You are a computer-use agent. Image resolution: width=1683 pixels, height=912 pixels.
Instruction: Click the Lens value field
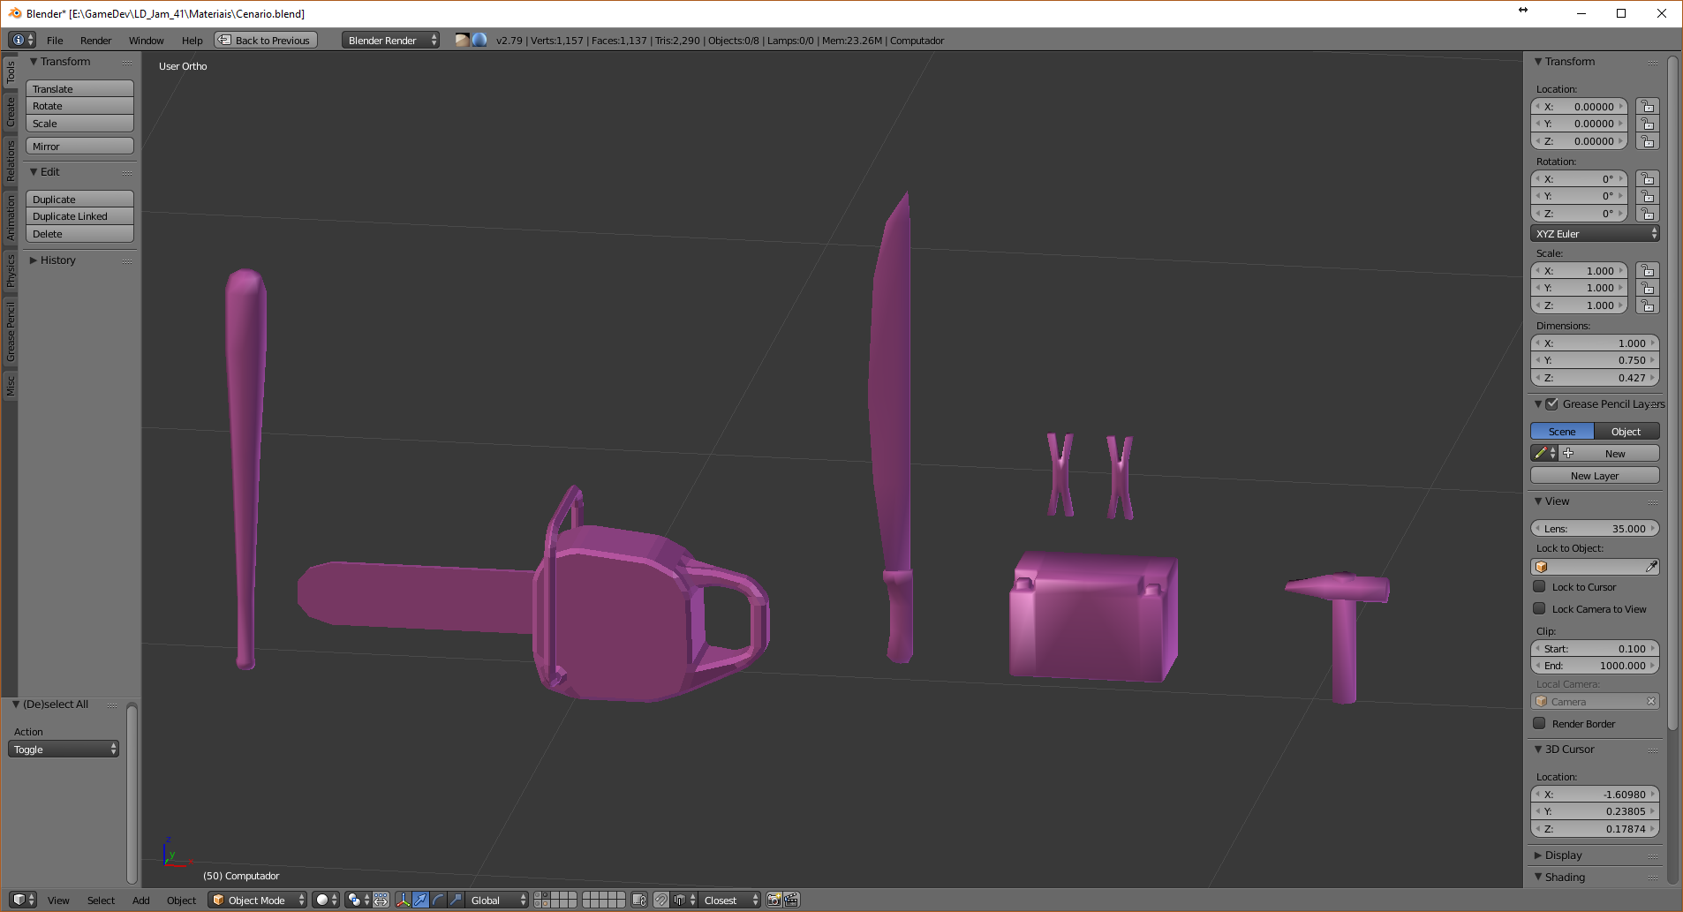pyautogui.click(x=1595, y=529)
